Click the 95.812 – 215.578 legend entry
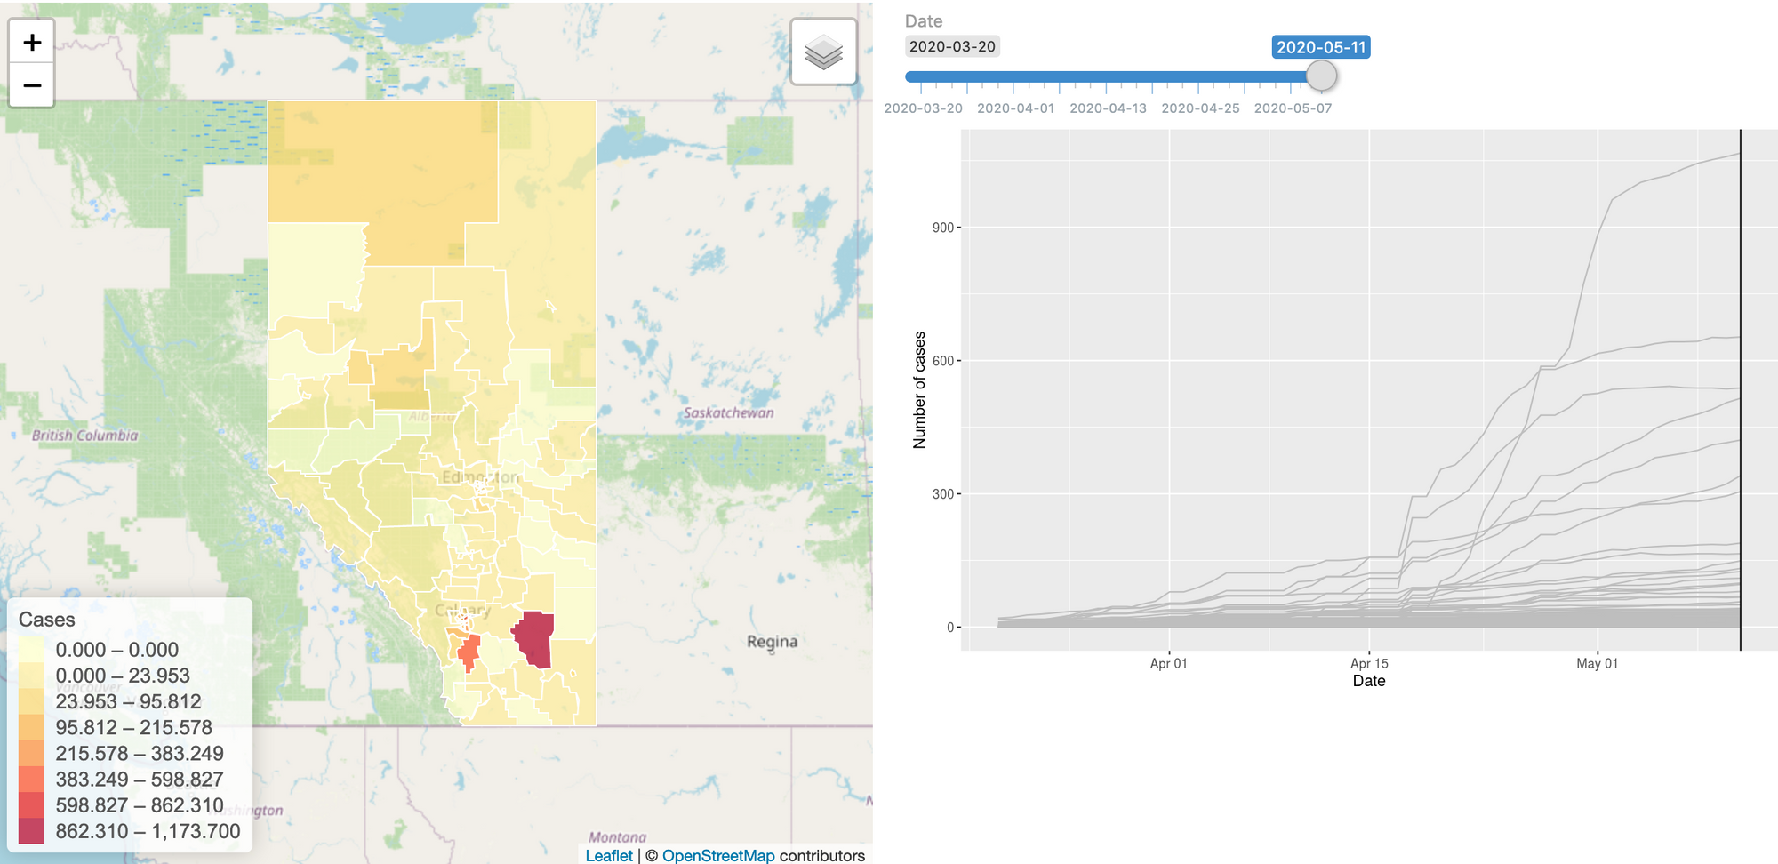The width and height of the screenshot is (1778, 864). tap(133, 727)
